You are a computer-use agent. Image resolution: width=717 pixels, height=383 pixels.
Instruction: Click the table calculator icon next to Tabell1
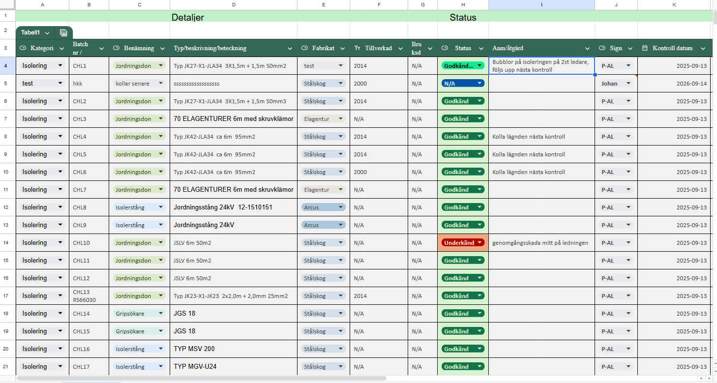(x=63, y=33)
